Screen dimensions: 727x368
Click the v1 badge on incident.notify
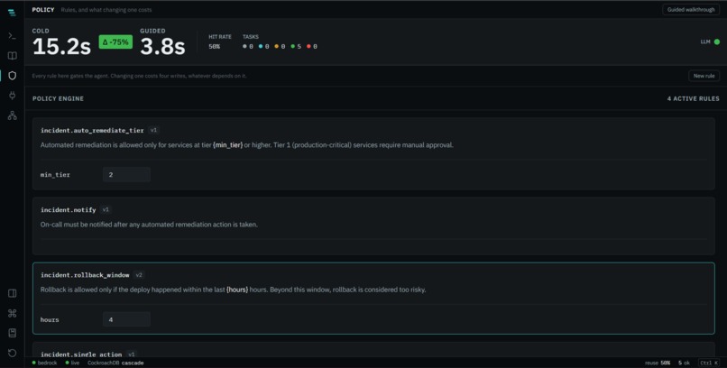[x=106, y=210]
